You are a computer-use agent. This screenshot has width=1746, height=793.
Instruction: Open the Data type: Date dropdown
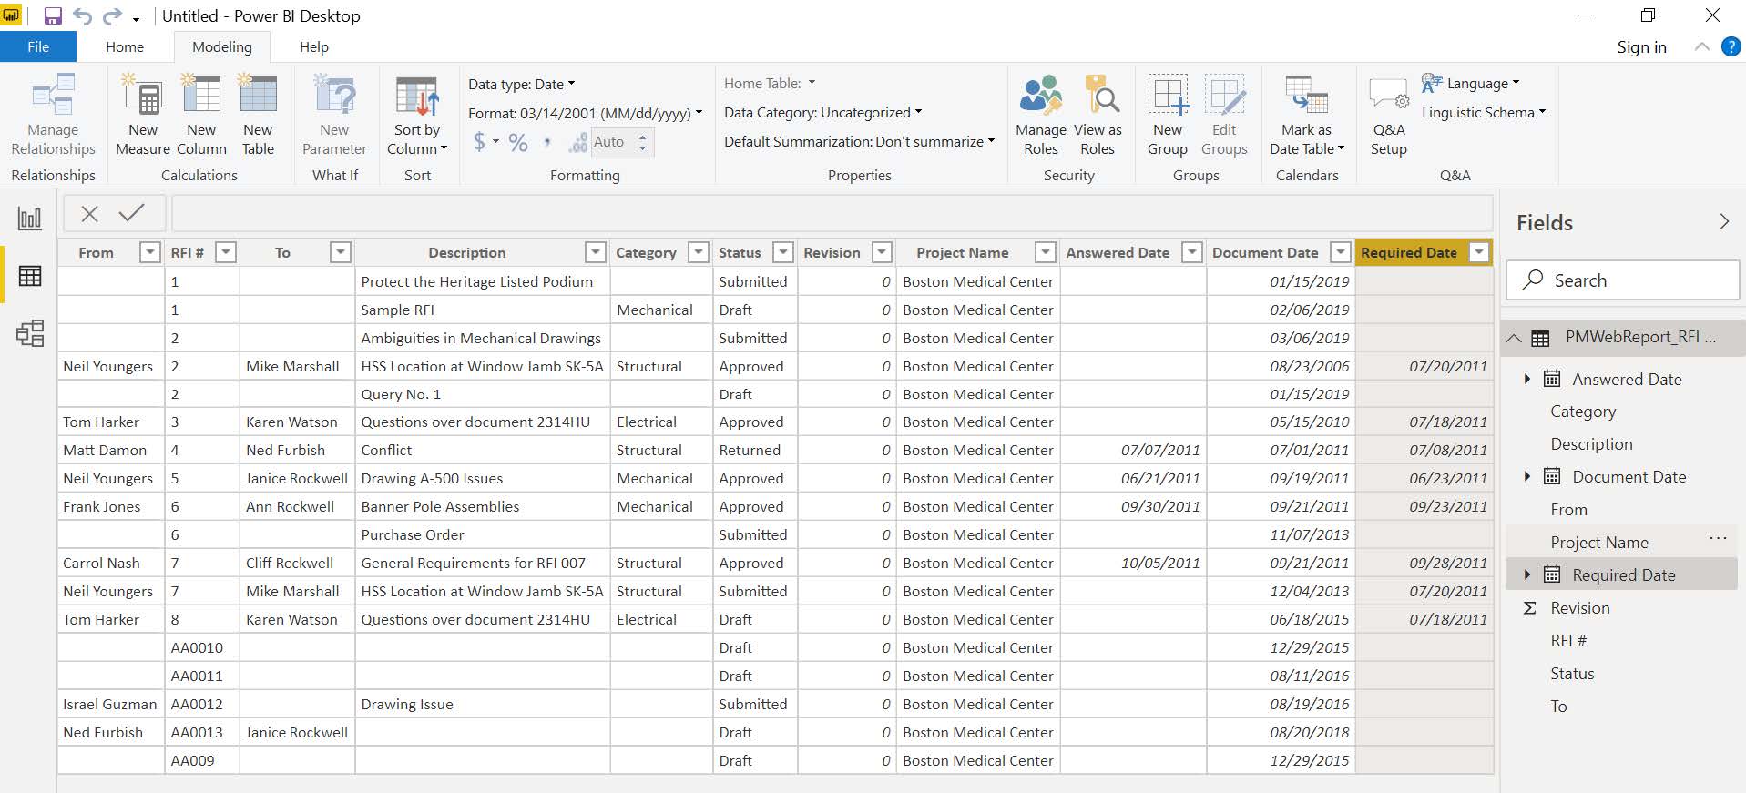point(521,84)
